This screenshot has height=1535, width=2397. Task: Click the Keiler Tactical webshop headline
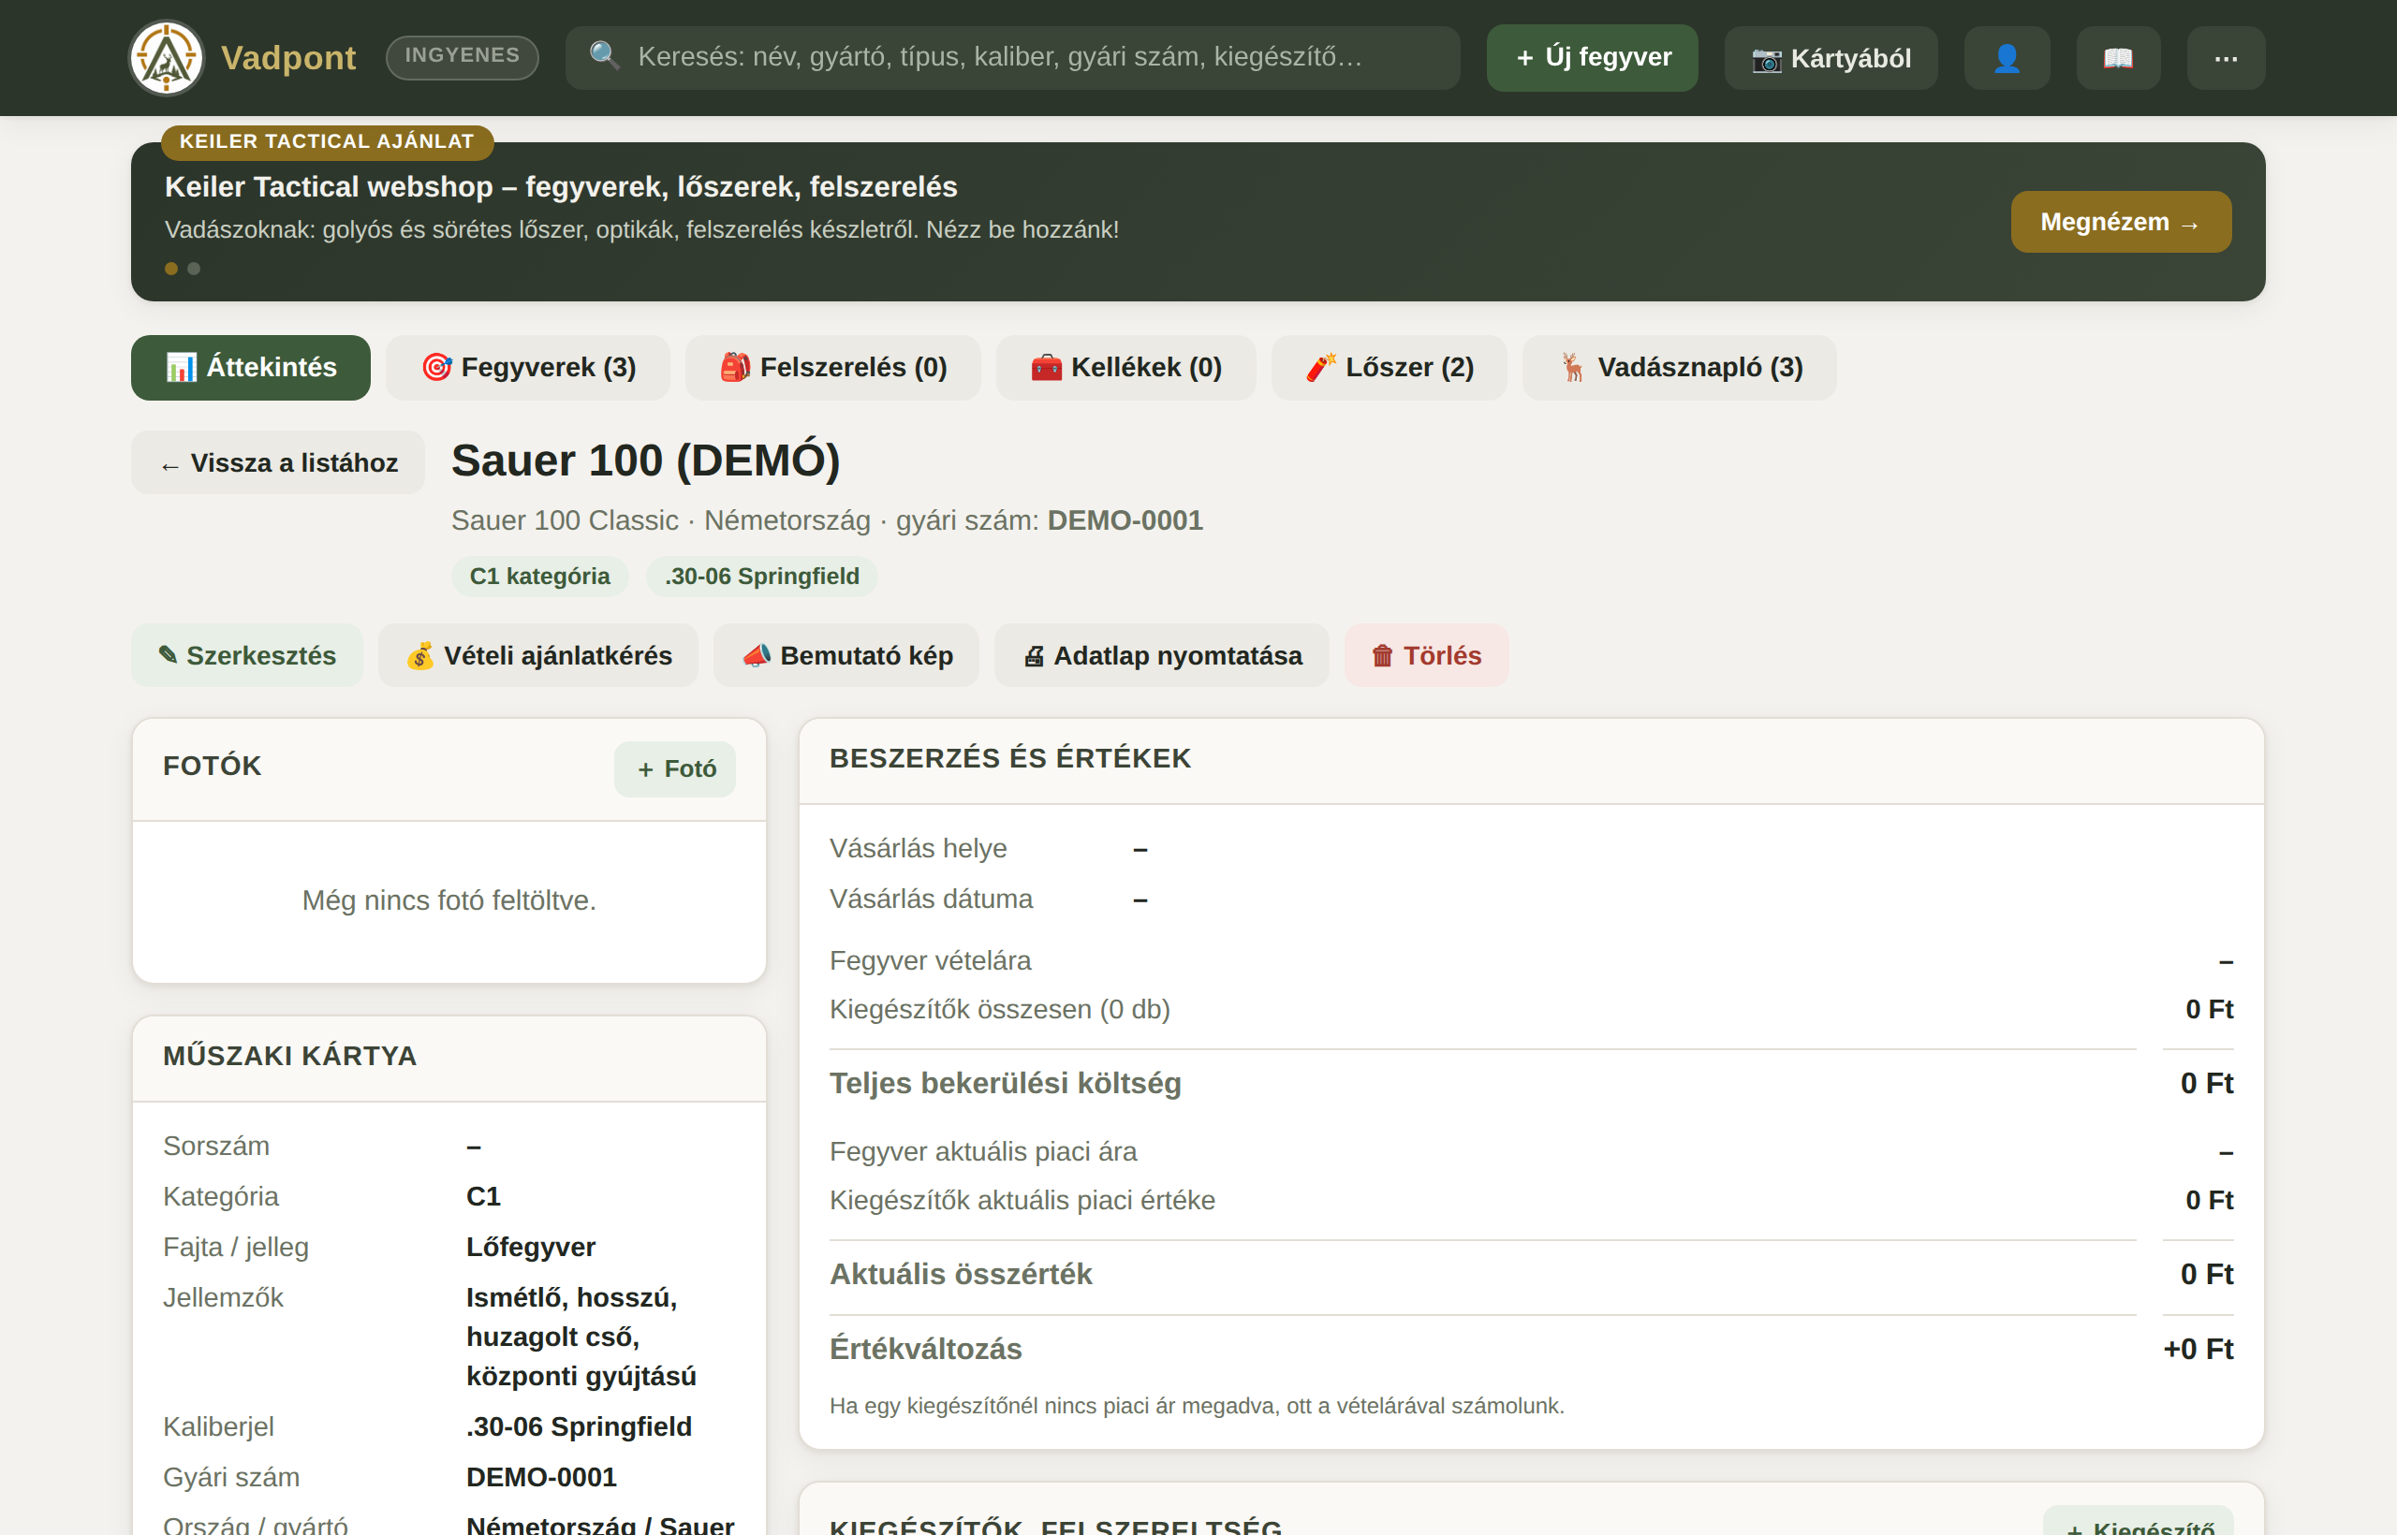pyautogui.click(x=562, y=186)
